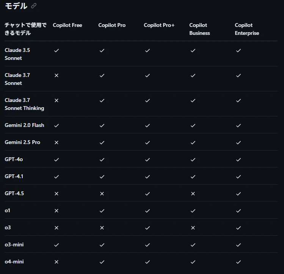Click the GPT-4.5 row label

[14, 193]
